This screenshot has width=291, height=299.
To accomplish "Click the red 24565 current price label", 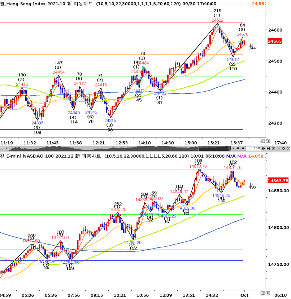I will click(275, 41).
